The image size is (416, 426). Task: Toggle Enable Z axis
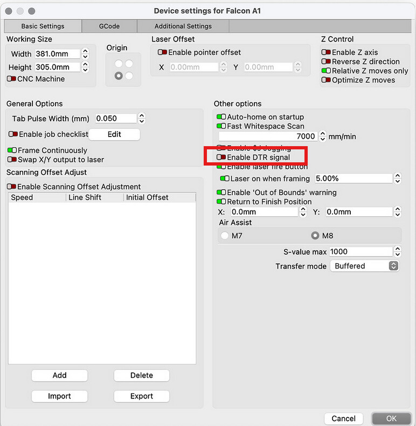coord(326,52)
